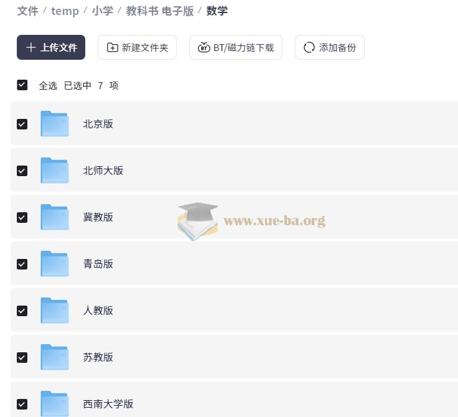This screenshot has height=417, width=458.
Task: Deselect the 北京版 checkbox
Action: pos(22,124)
